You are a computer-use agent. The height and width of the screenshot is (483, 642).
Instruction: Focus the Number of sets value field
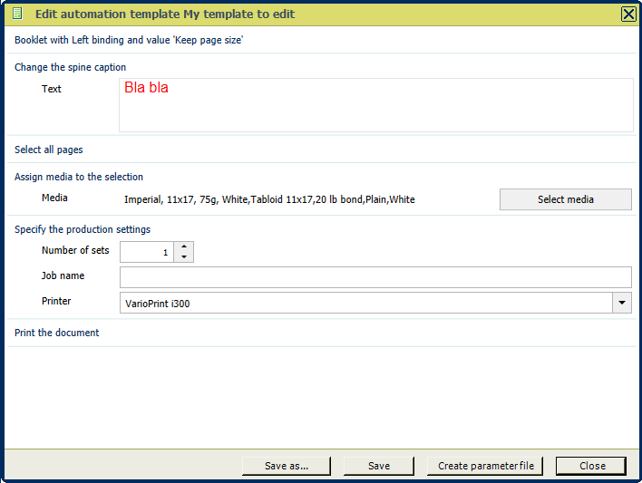(x=147, y=252)
